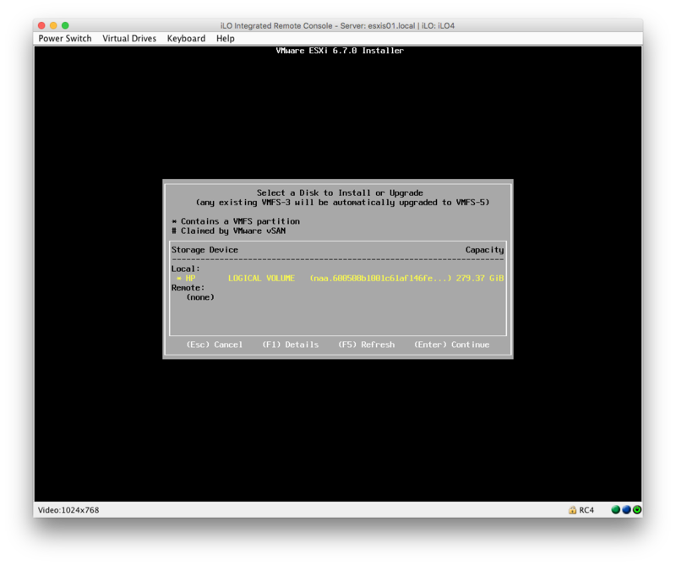Click the iLO Integrated Remote Console window title

pyautogui.click(x=337, y=26)
